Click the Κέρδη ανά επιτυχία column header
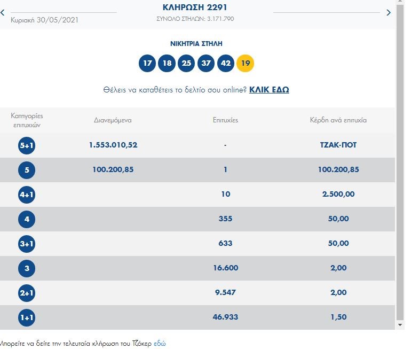 (x=338, y=120)
